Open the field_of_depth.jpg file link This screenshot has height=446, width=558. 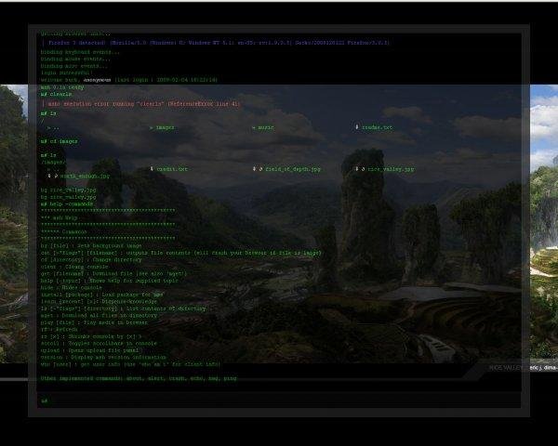293,169
